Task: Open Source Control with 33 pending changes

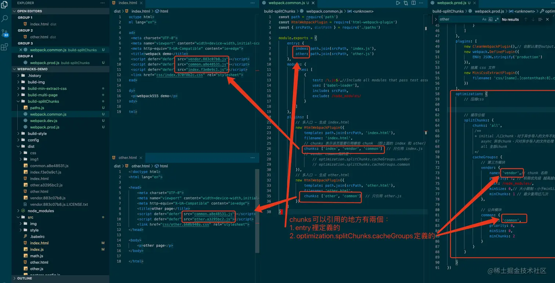Action: (5, 33)
